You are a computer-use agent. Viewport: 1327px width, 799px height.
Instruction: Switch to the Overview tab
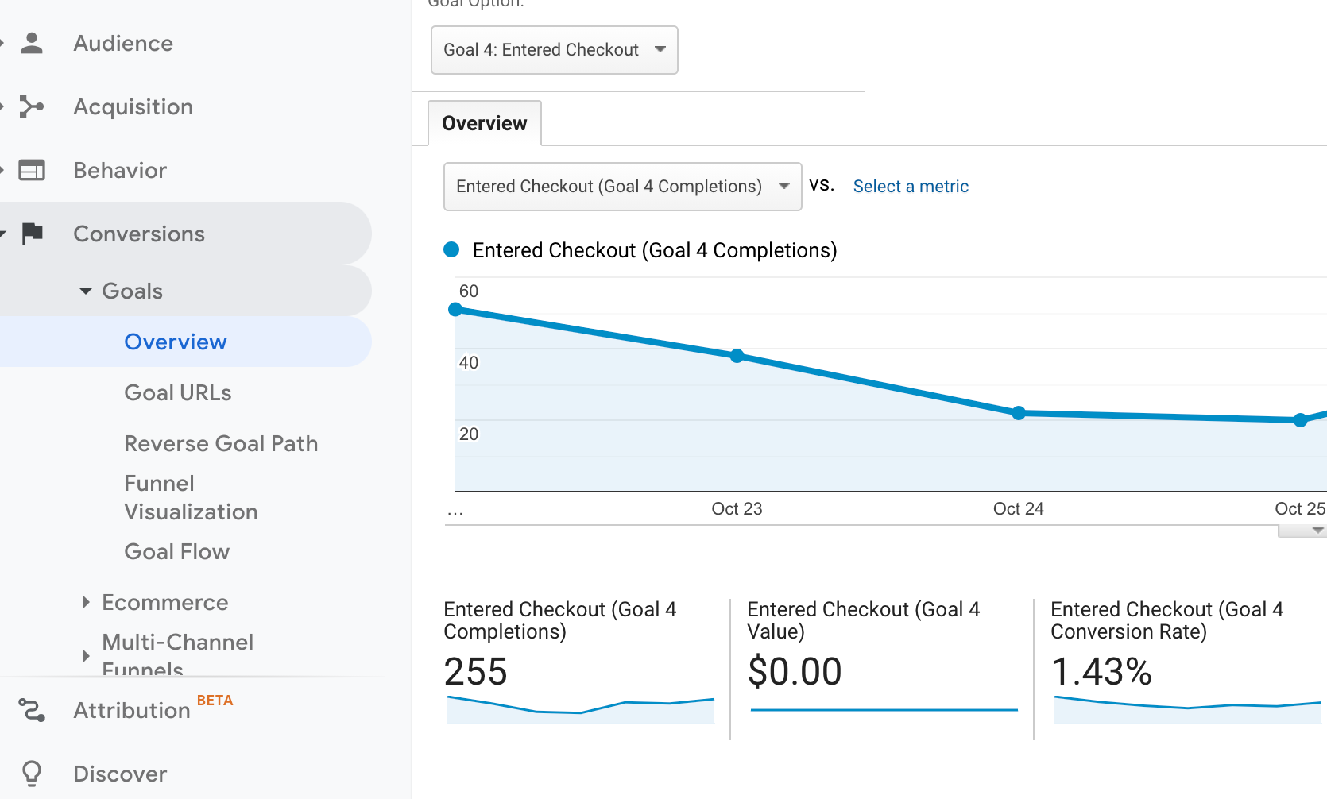click(x=484, y=123)
